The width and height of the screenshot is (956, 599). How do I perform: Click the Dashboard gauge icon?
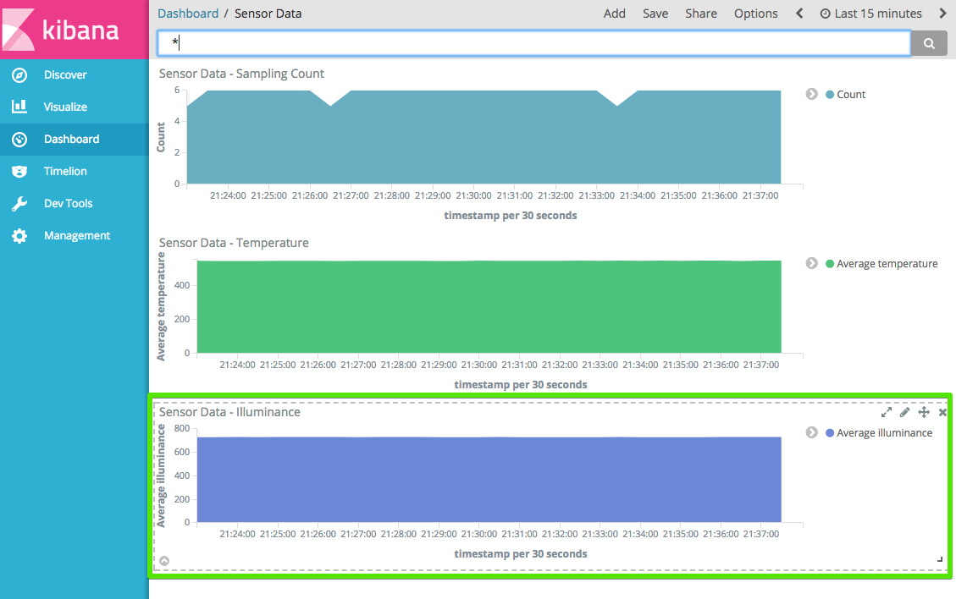pyautogui.click(x=19, y=140)
